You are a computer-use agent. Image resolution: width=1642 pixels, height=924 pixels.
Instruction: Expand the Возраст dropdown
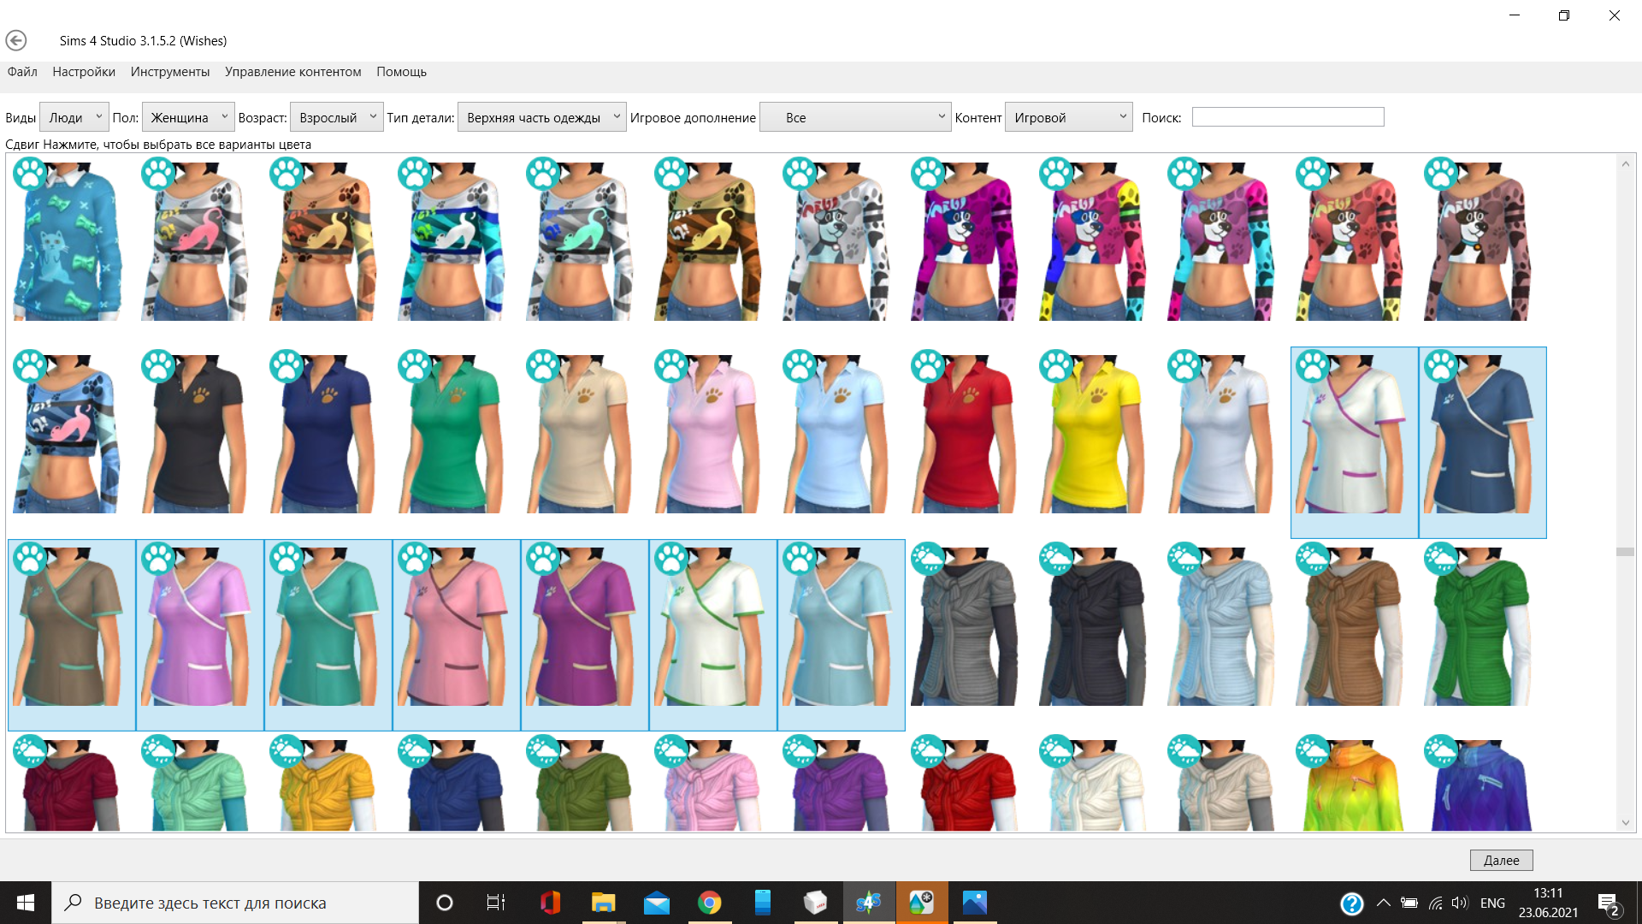[x=336, y=117]
